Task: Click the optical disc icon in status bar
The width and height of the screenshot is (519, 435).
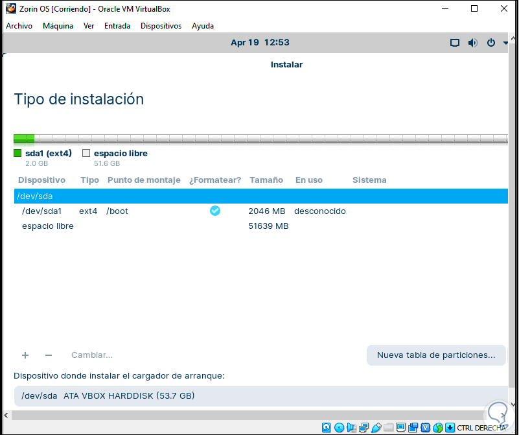Action: [x=339, y=427]
